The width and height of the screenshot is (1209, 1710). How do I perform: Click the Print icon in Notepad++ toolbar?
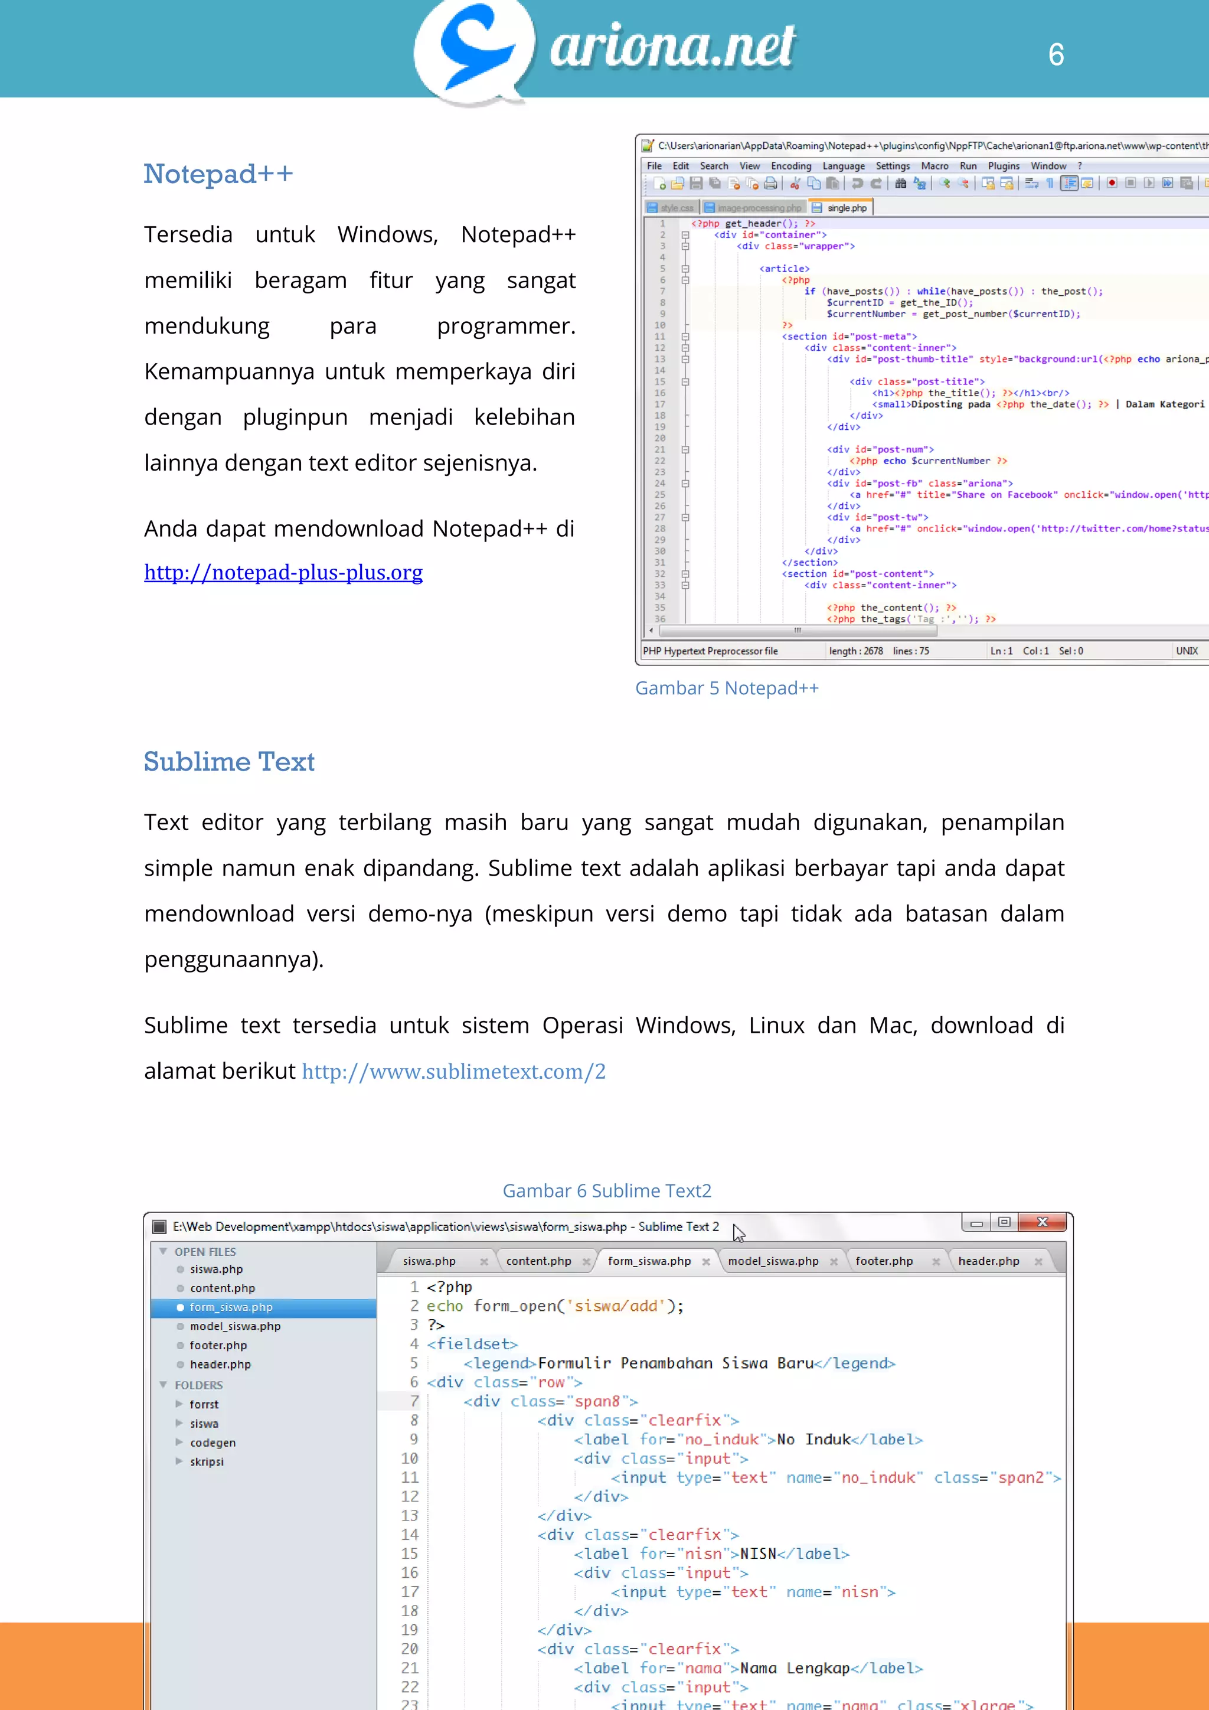770,183
